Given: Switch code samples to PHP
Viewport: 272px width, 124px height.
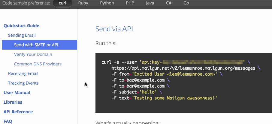Looking at the screenshot, I should click(x=130, y=3).
